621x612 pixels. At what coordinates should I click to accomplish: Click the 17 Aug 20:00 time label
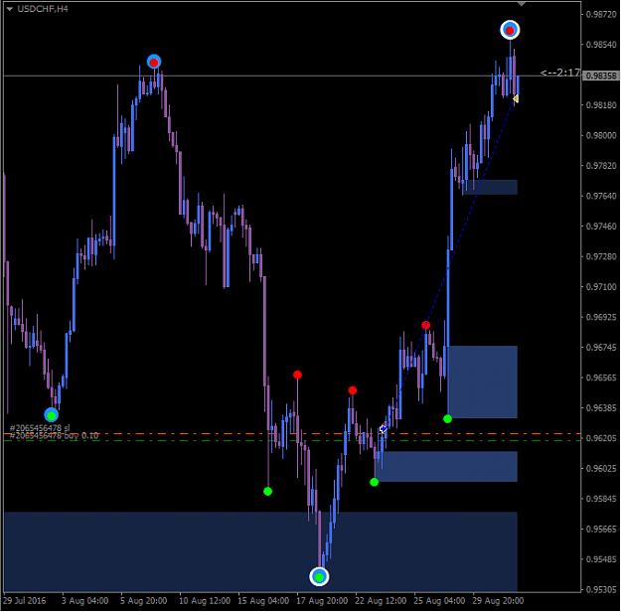[322, 601]
